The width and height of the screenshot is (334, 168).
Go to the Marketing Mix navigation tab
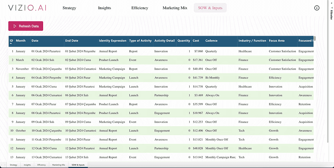175,8
